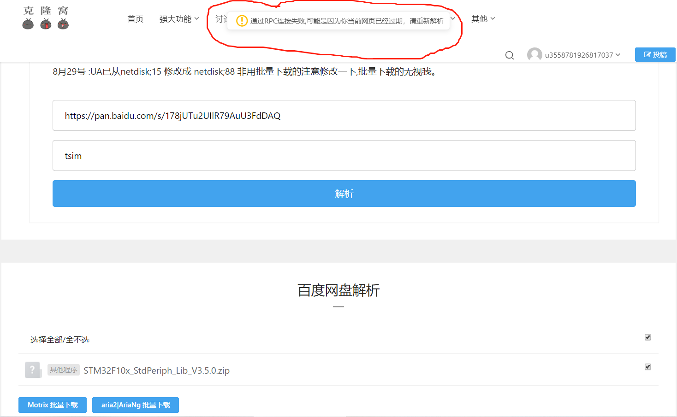Go to 首页 menu item
Viewport: 677px width, 417px height.
point(135,19)
